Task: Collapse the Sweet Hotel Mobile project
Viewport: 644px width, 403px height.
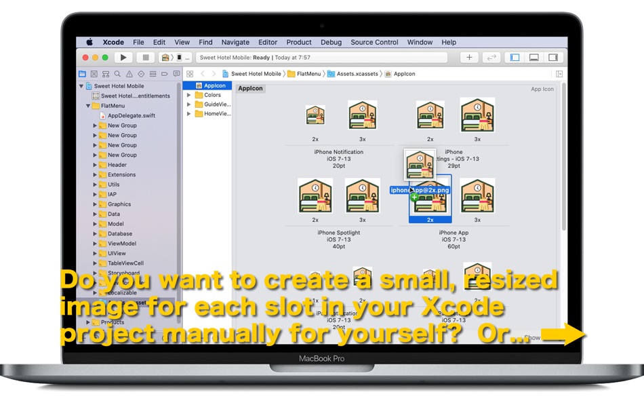Action: coord(81,86)
